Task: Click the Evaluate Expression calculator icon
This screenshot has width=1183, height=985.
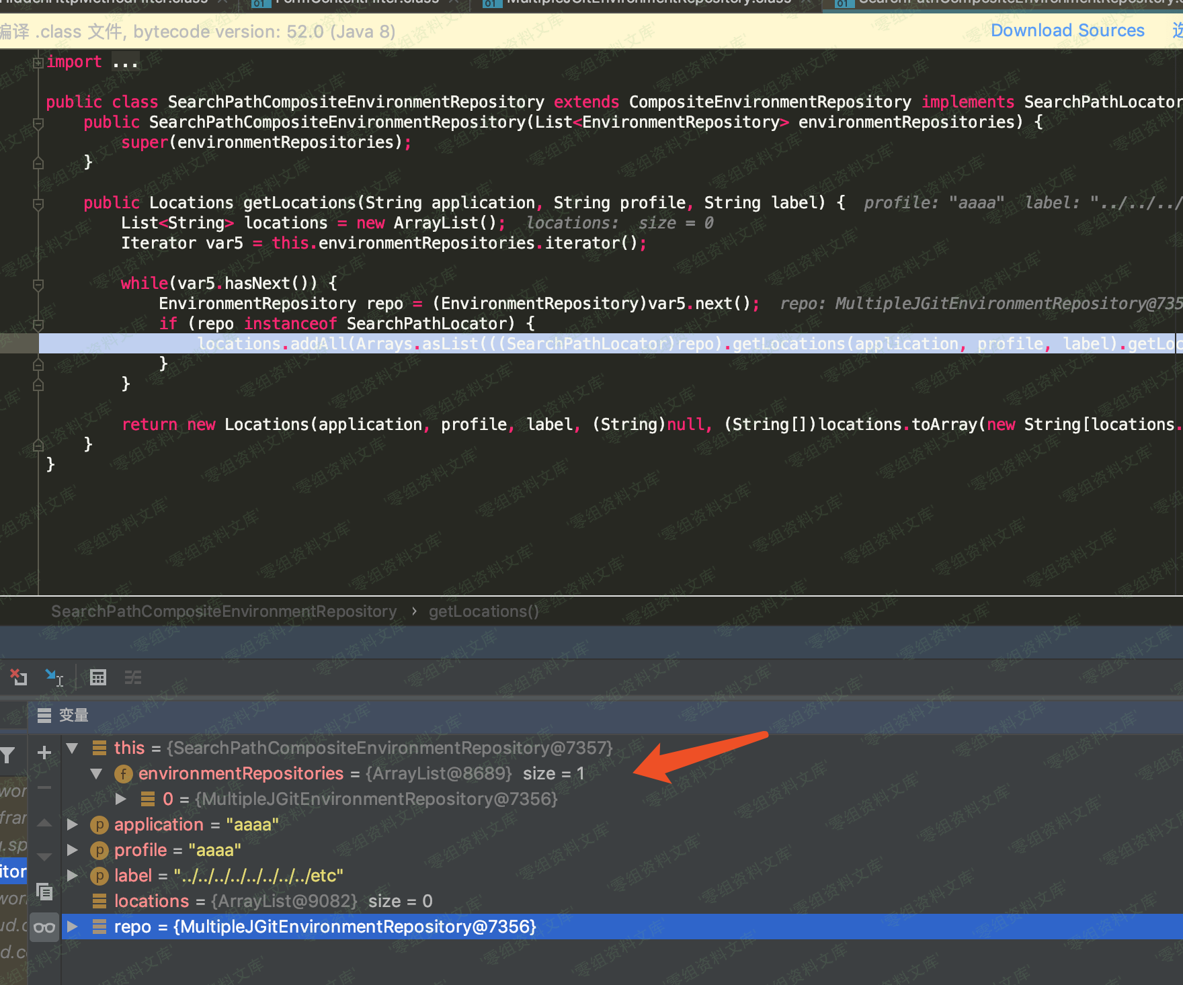Action: (98, 677)
